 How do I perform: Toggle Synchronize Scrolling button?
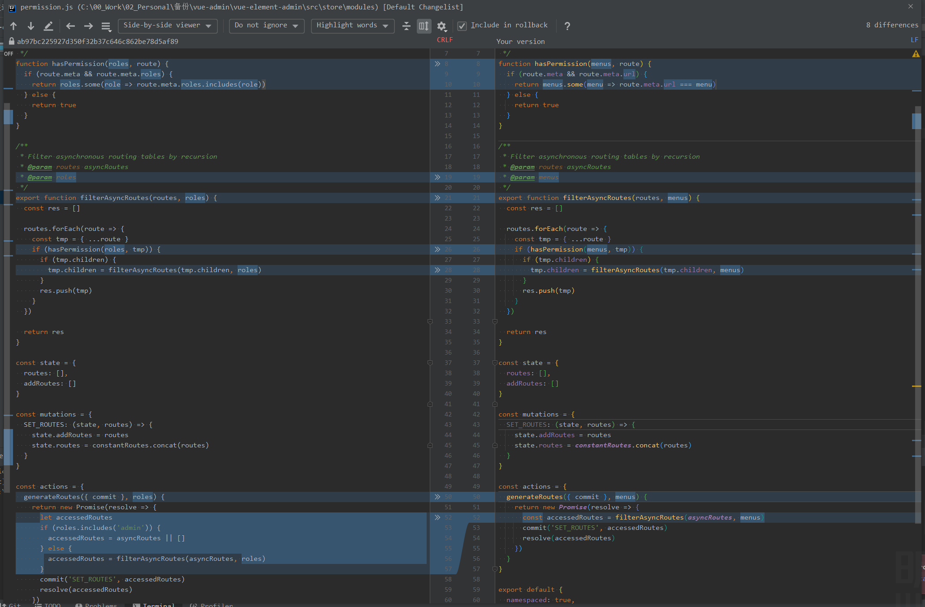424,26
